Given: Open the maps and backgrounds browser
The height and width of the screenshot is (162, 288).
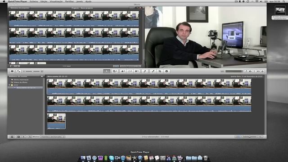Looking at the screenshot, I should (262, 71).
